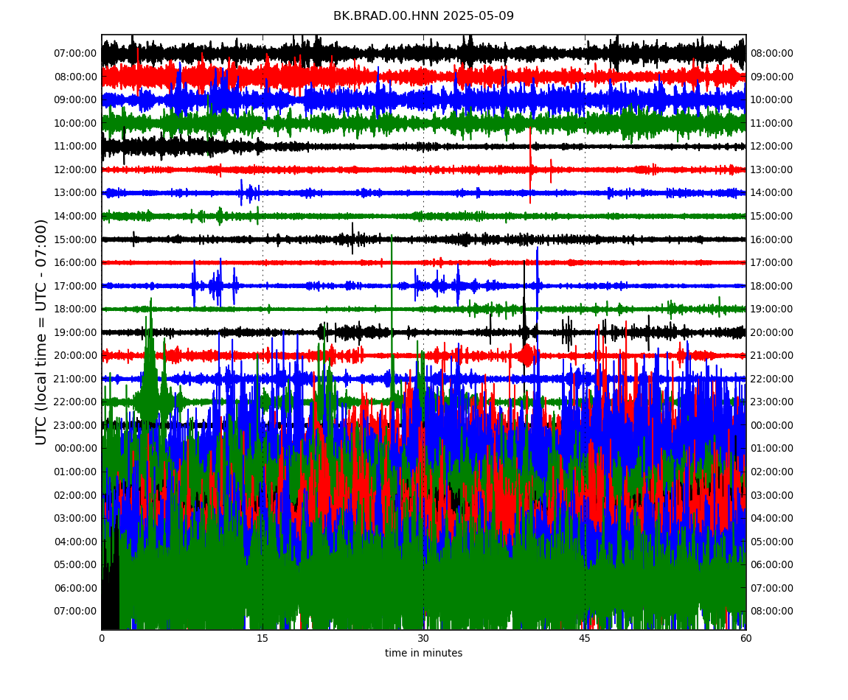Select 02:00:00 on the left axis
Viewport: 848px width, 700px height.
point(76,495)
